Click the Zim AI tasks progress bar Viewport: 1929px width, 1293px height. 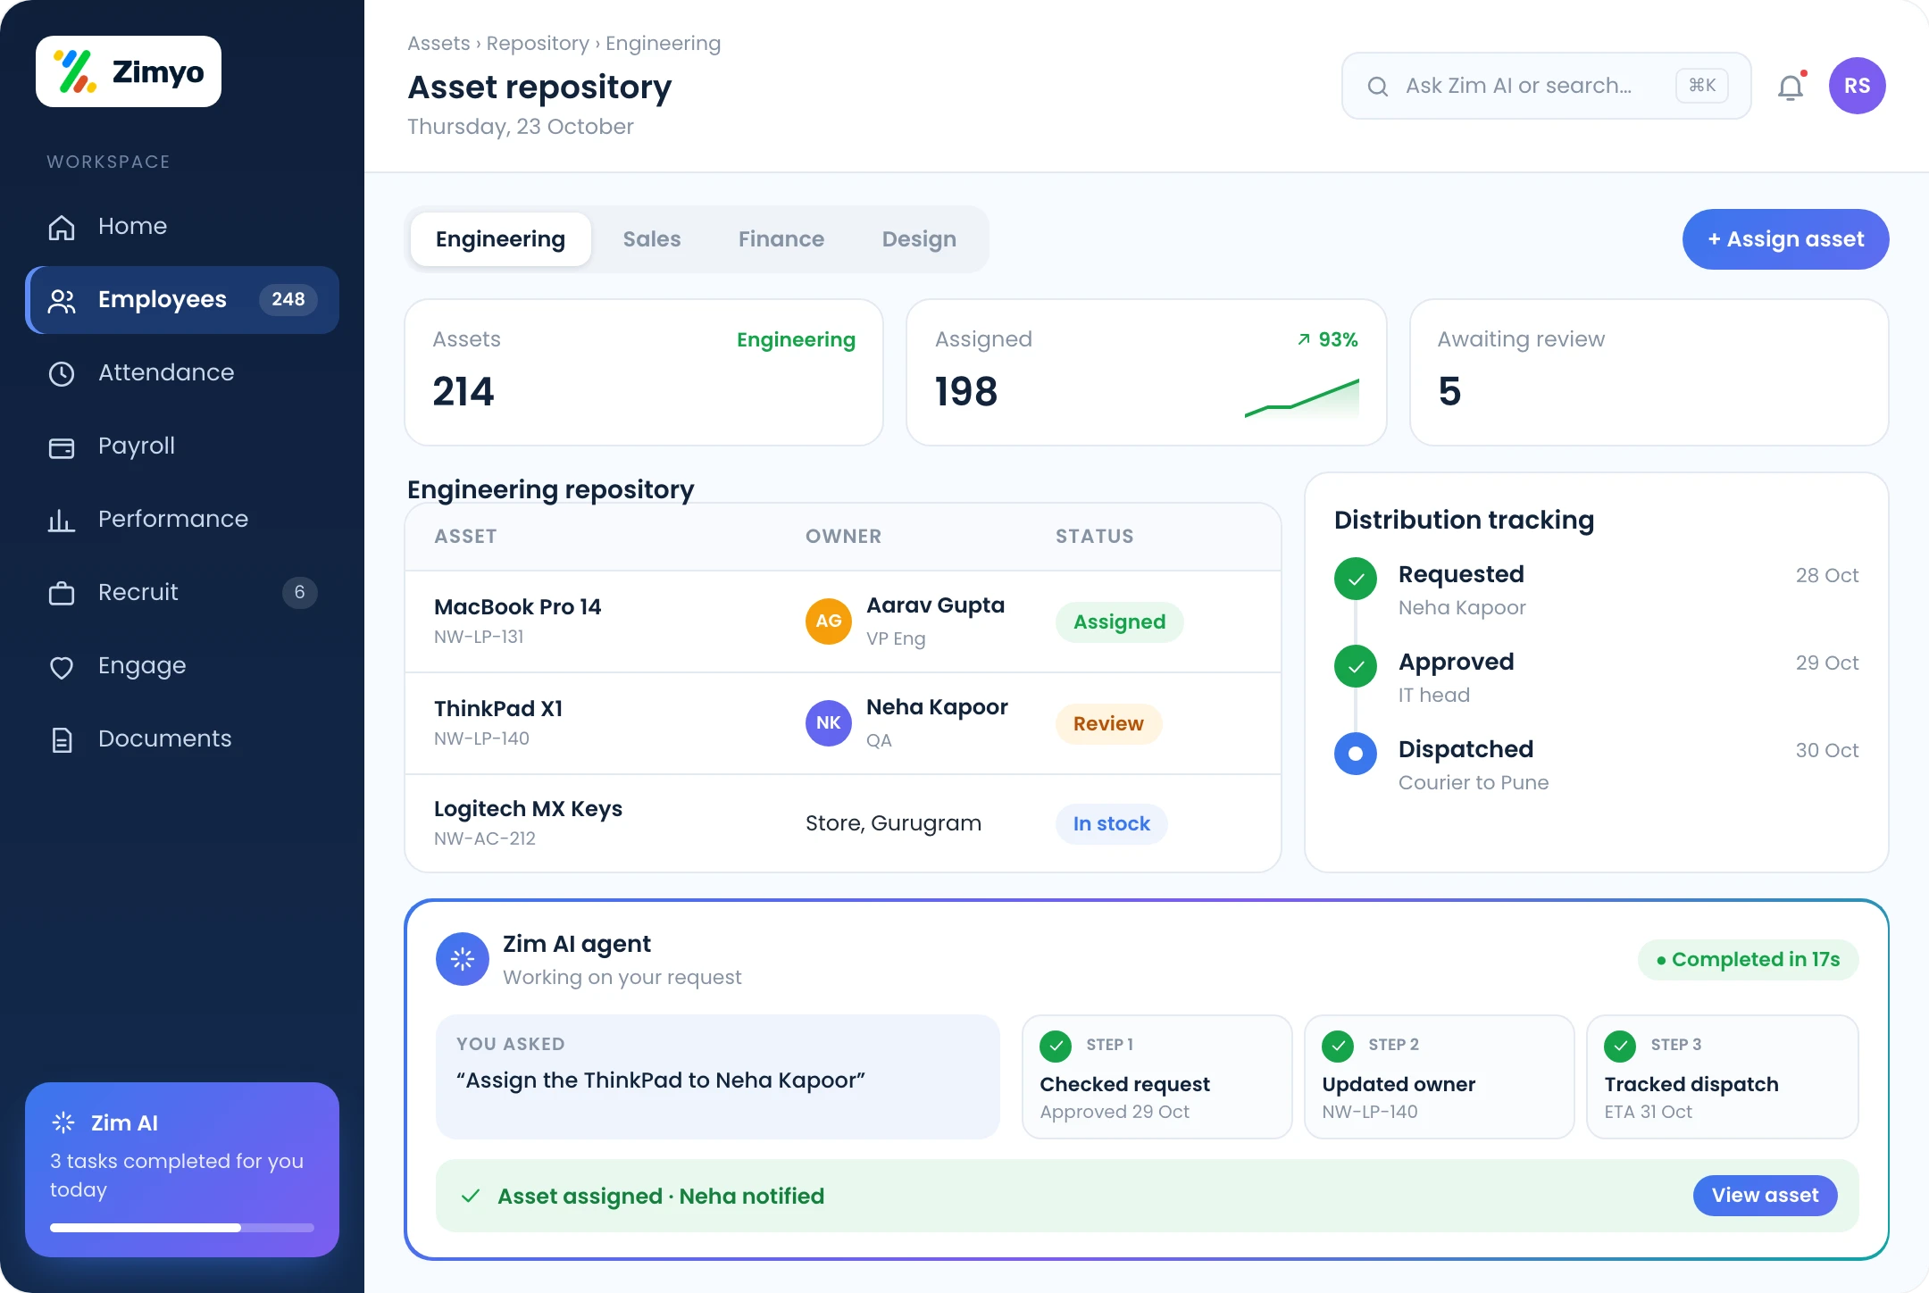coord(182,1228)
